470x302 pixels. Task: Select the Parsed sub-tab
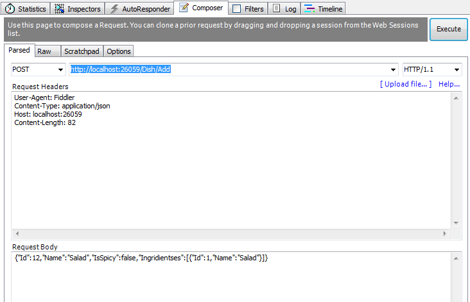pyautogui.click(x=19, y=50)
